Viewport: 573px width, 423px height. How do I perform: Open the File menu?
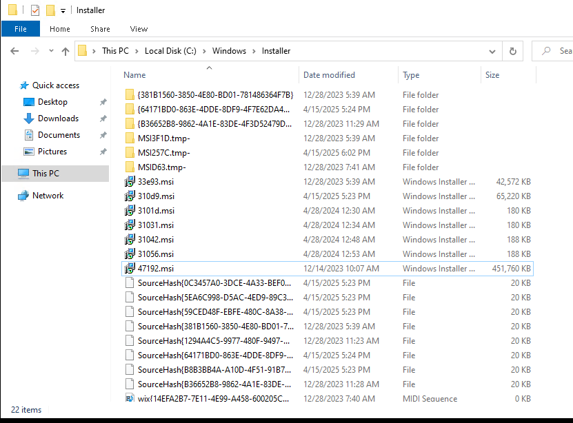pyautogui.click(x=20, y=29)
